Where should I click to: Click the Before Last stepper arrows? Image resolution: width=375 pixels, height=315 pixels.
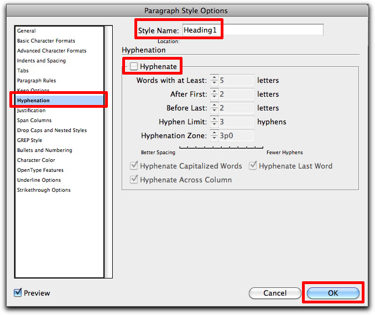click(x=214, y=108)
